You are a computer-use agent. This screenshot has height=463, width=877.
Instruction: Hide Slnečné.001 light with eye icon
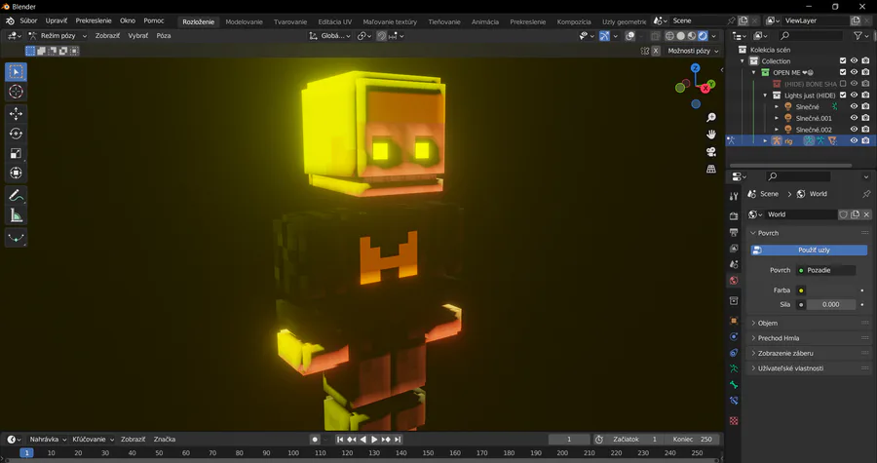(x=854, y=118)
